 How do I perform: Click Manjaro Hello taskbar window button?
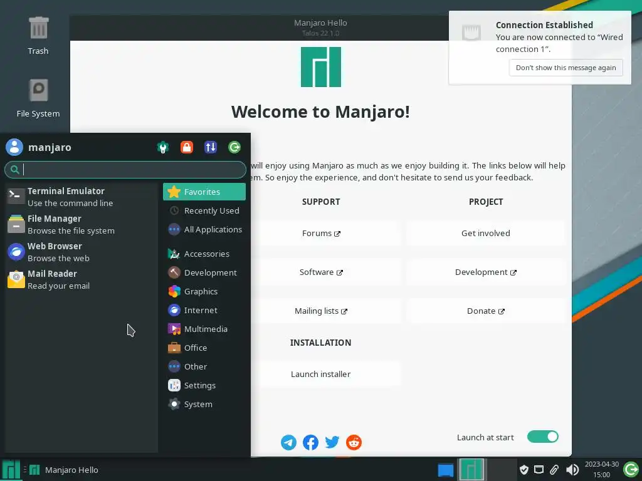pyautogui.click(x=65, y=470)
